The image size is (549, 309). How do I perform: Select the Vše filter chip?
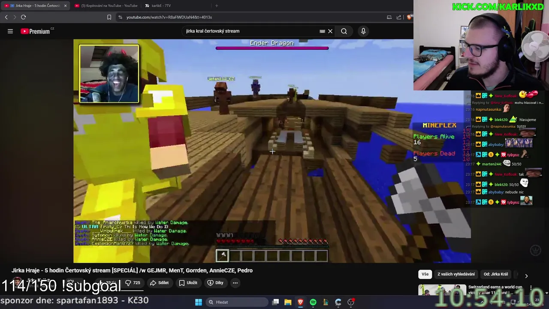click(x=425, y=274)
